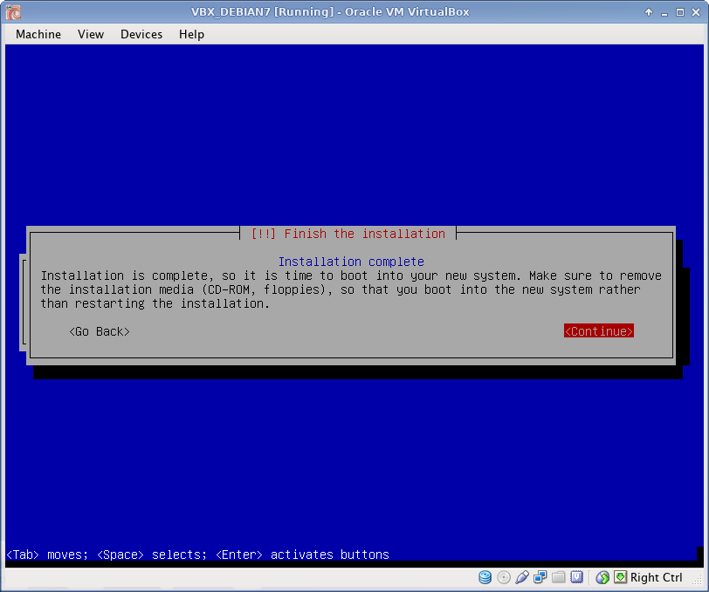Click the network adapters status icon

click(540, 577)
